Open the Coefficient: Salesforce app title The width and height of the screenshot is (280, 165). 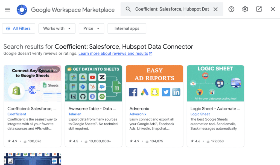click(x=32, y=109)
